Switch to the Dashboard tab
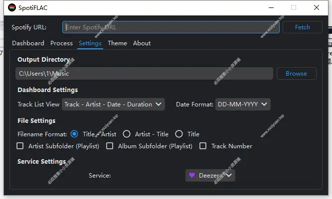This screenshot has height=199, width=332. pyautogui.click(x=28, y=43)
